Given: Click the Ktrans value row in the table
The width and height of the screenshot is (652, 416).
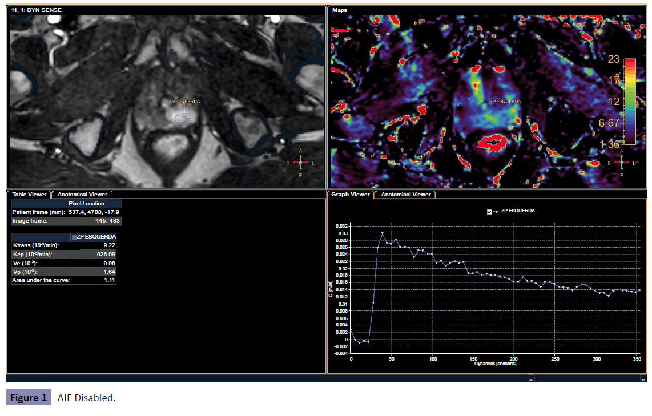Looking at the screenshot, I should (64, 245).
